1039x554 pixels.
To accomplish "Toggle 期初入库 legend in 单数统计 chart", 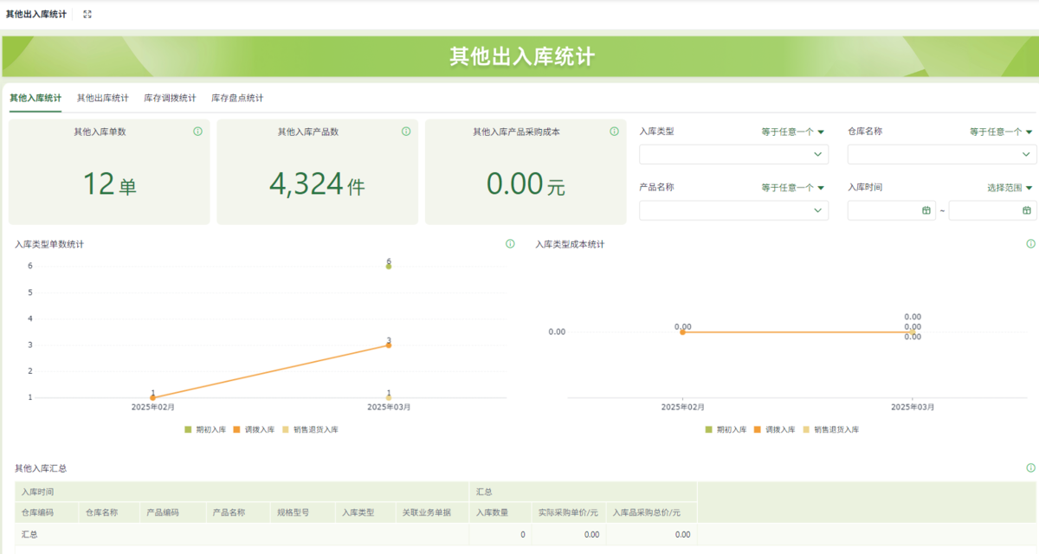I will [x=205, y=429].
